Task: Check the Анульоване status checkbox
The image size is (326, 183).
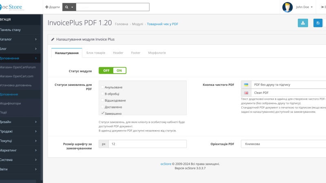Action: (103, 87)
